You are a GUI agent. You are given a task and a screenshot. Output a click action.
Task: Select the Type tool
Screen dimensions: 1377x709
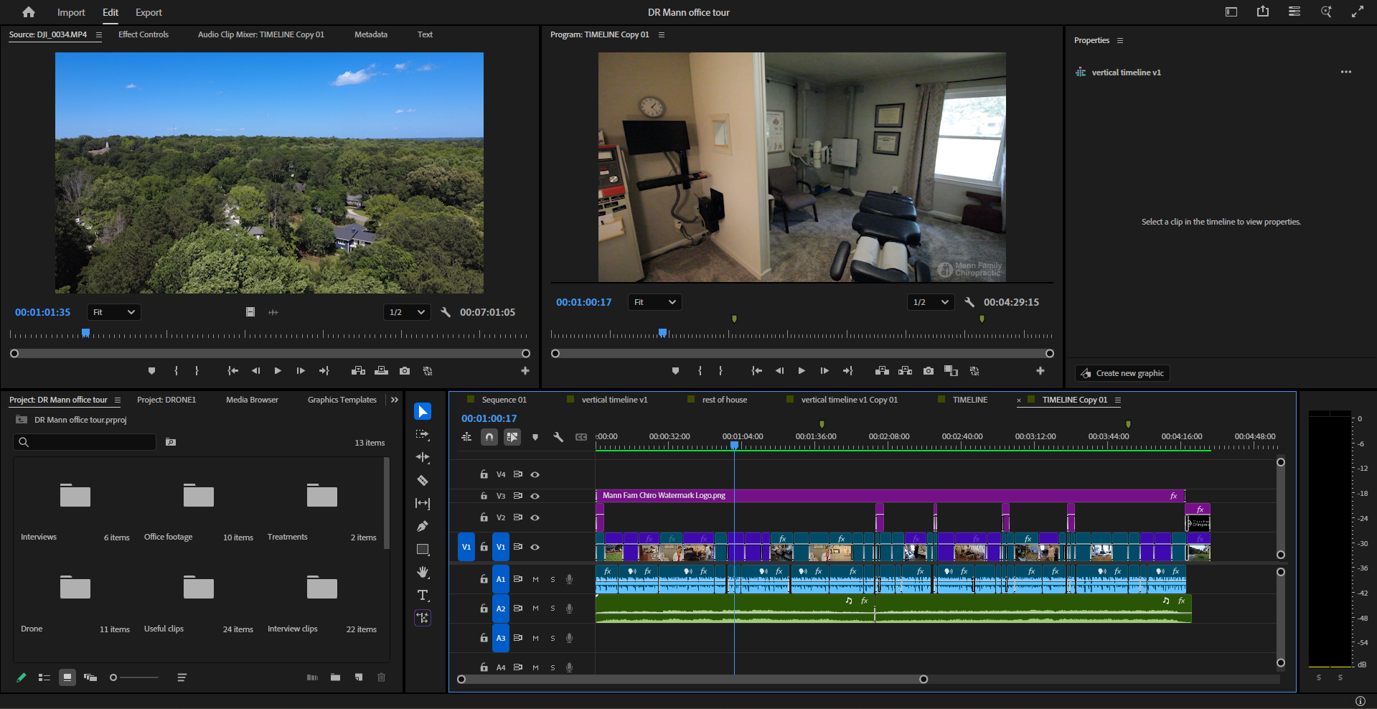pos(423,595)
